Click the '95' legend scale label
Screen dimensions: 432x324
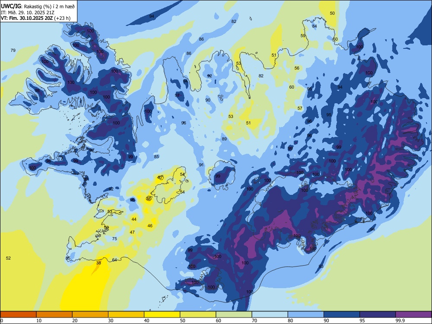pos(362,321)
